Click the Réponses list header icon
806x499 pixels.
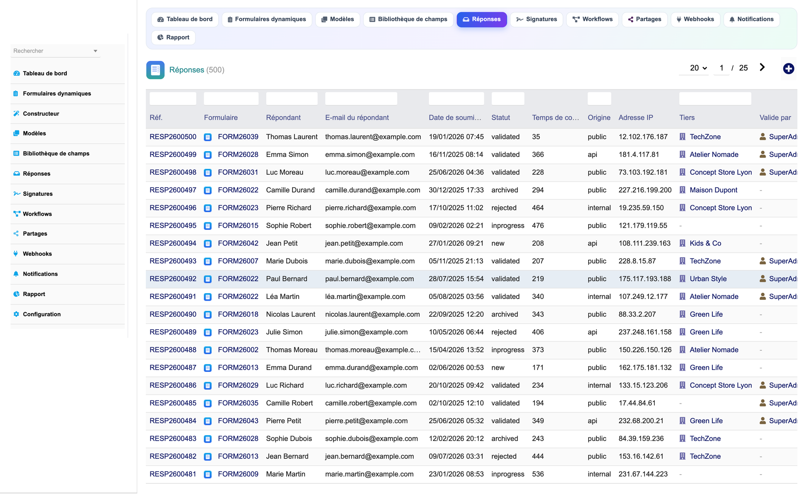tap(155, 70)
